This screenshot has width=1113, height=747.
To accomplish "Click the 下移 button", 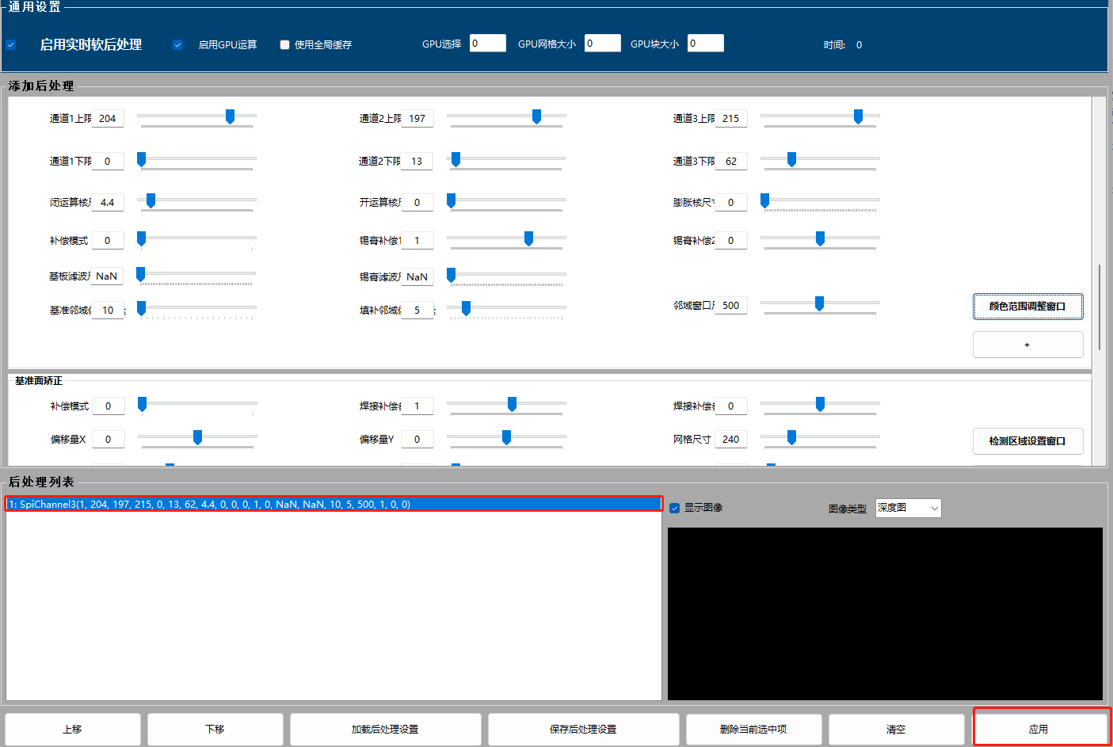I will point(215,730).
